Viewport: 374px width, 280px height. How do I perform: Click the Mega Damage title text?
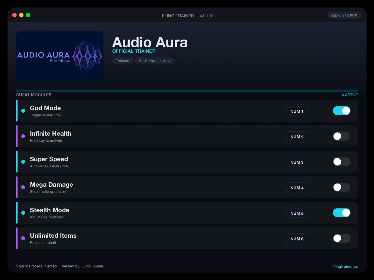coord(51,184)
